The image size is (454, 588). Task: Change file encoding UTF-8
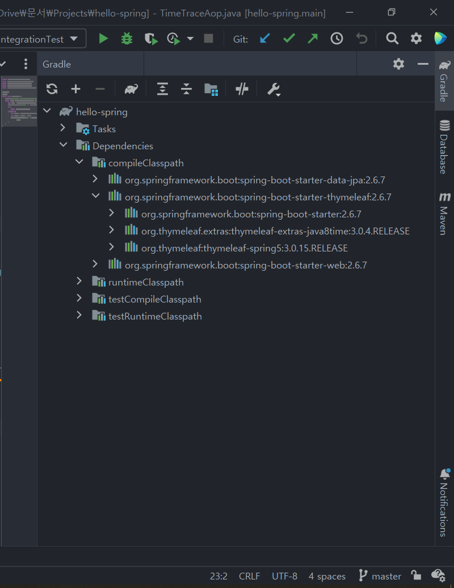pos(284,576)
